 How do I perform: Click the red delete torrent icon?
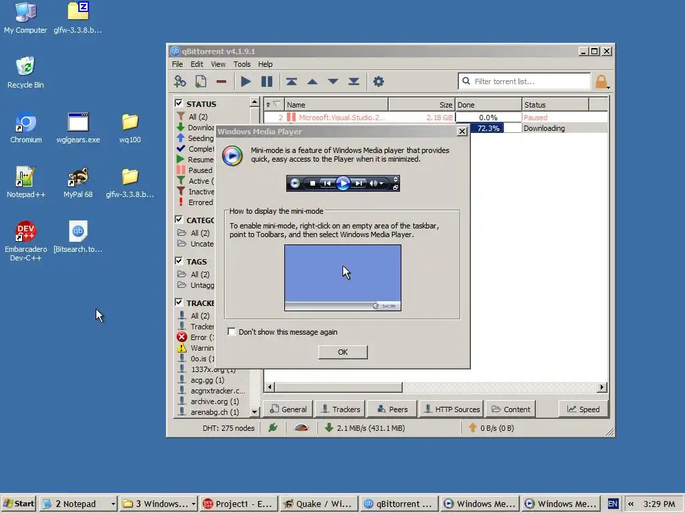pos(221,81)
